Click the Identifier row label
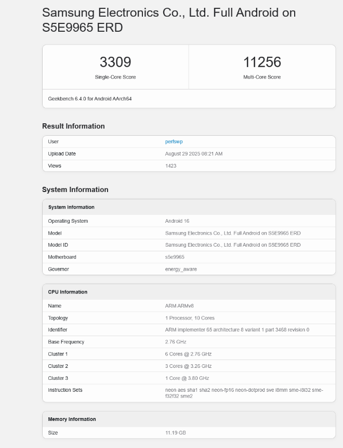343x448 pixels. pyautogui.click(x=58, y=330)
